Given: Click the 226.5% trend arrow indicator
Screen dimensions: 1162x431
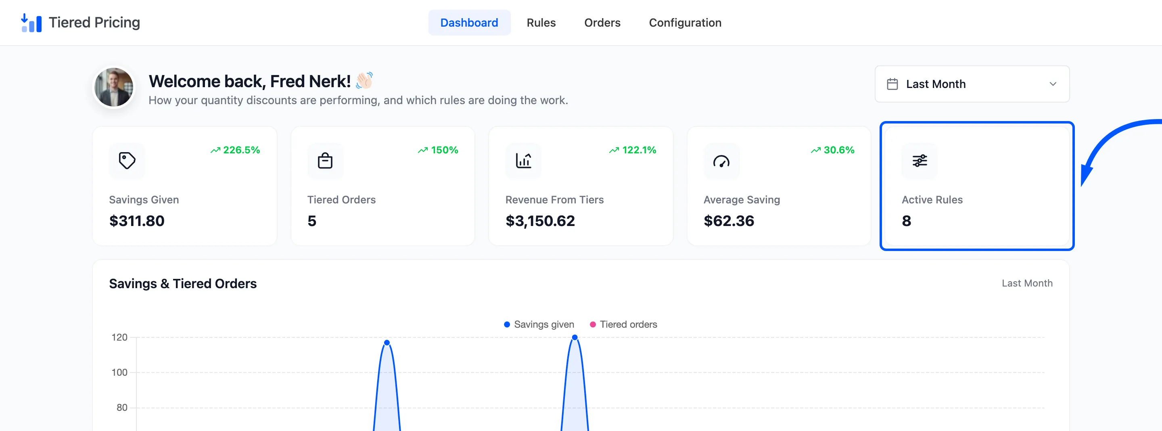Looking at the screenshot, I should 215,150.
